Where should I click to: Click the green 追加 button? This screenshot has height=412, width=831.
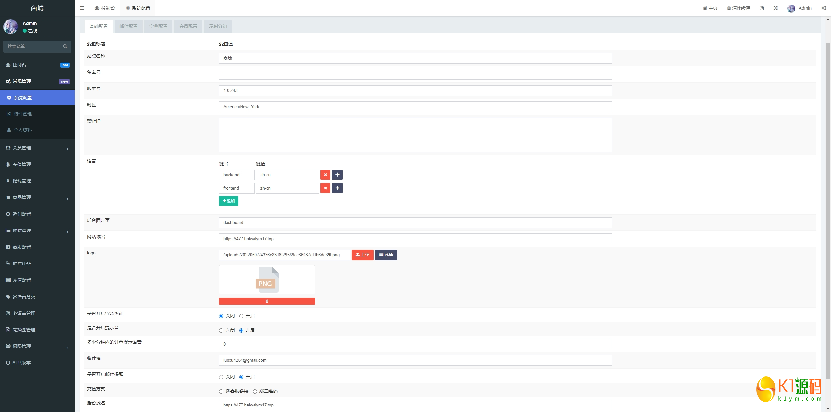click(229, 201)
